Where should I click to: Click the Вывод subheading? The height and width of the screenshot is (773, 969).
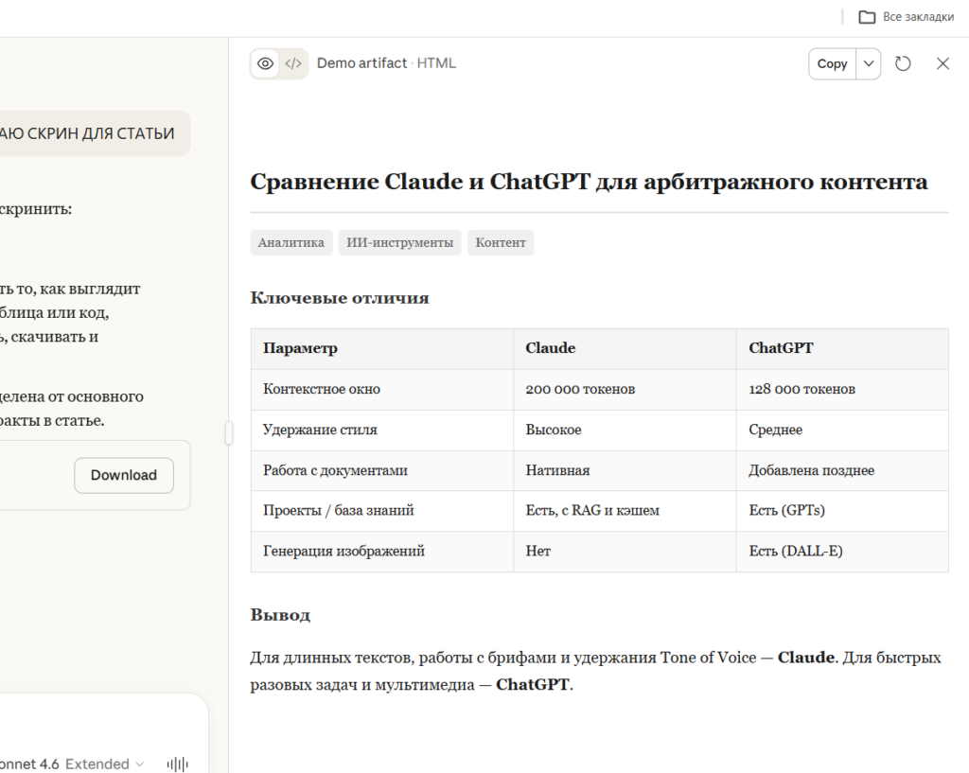coord(280,615)
